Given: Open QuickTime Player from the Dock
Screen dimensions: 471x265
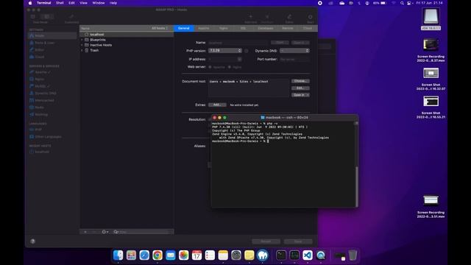Looking at the screenshot, I should (321, 255).
